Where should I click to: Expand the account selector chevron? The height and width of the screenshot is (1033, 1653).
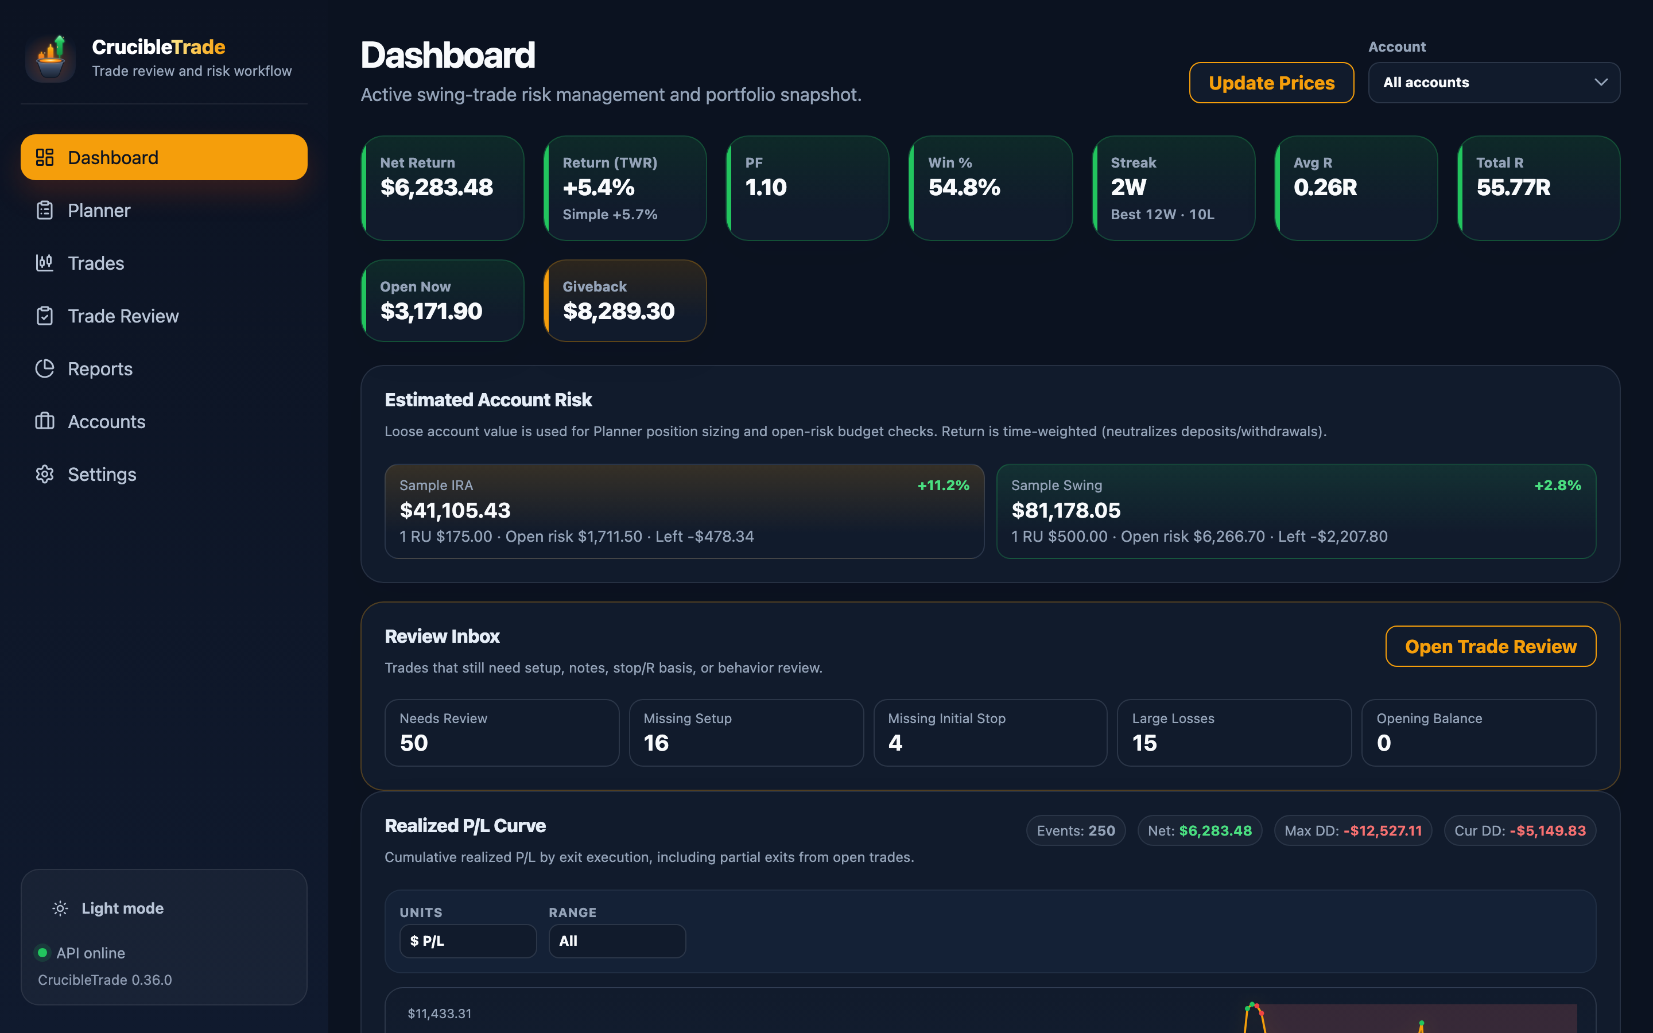pos(1600,83)
